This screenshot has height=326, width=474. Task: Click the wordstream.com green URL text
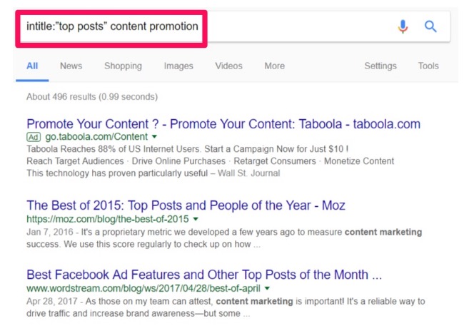coord(143,288)
